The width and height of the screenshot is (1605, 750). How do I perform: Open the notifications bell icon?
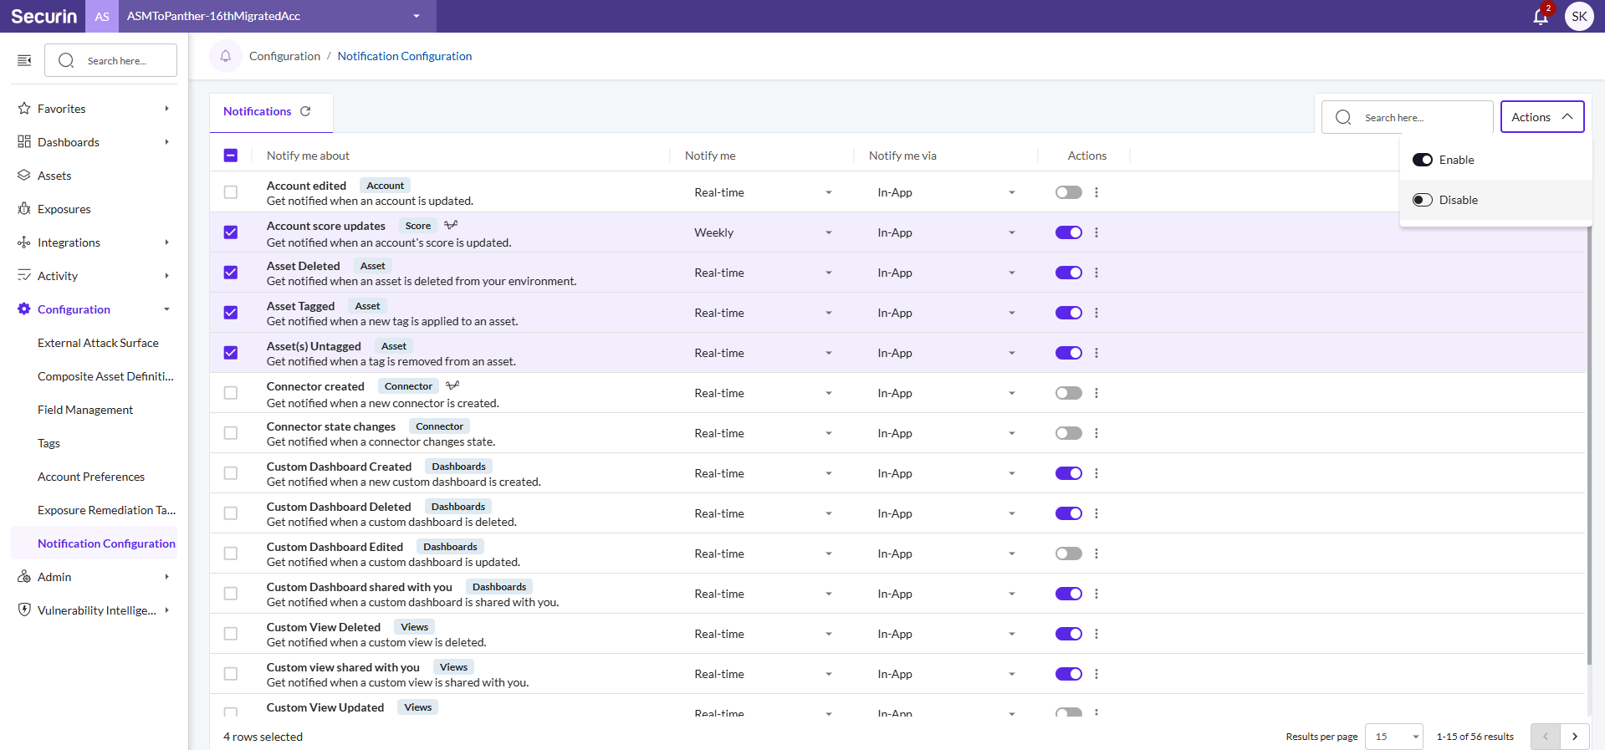coord(1540,17)
